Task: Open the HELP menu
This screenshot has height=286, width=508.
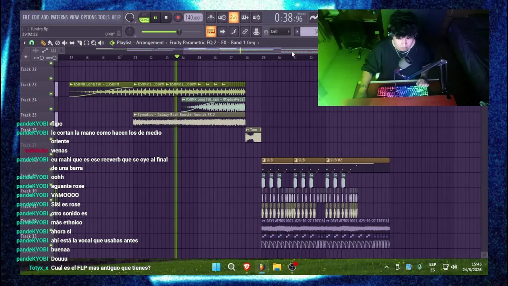Action: (116, 17)
